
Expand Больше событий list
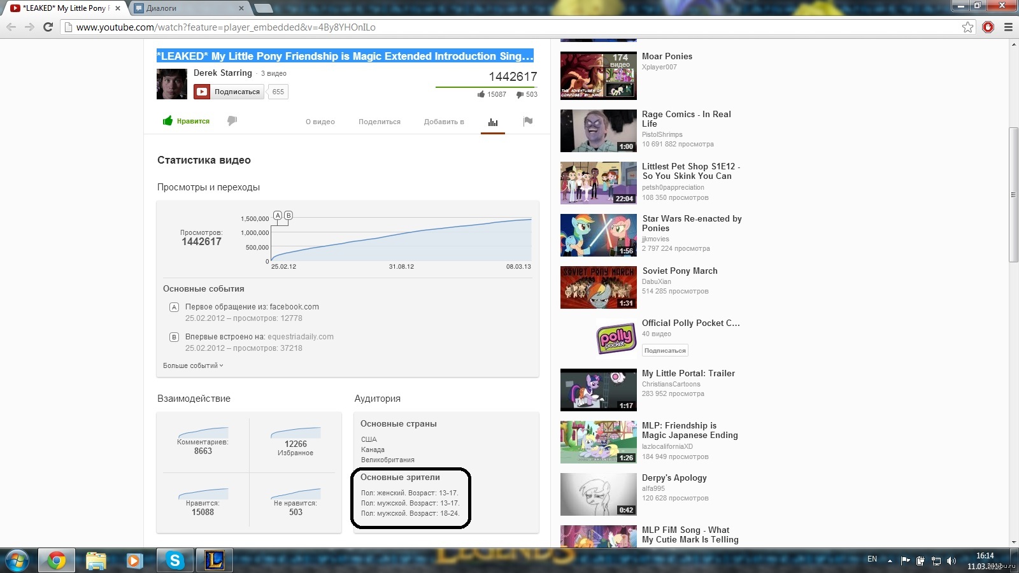click(193, 365)
